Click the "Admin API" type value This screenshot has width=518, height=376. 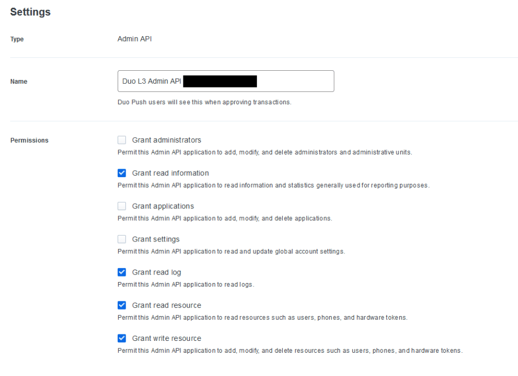pos(134,39)
